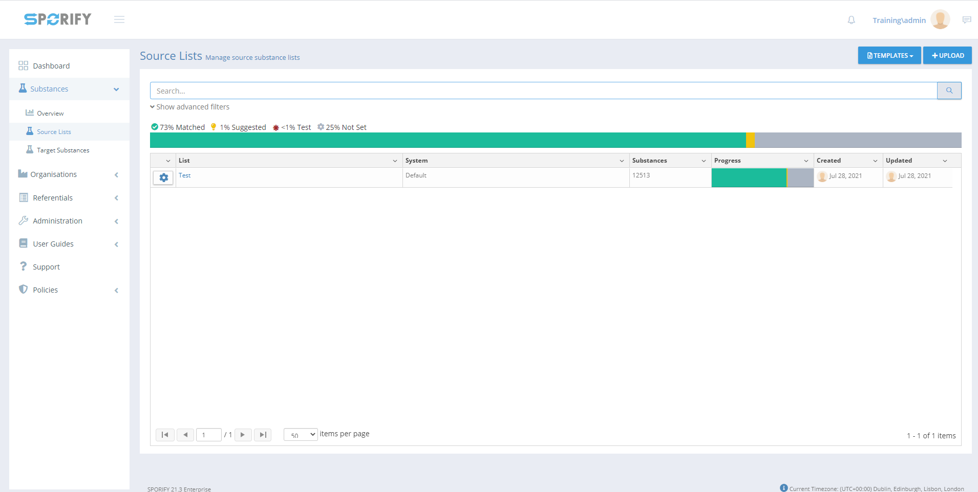Screen dimensions: 978x492
Task: Open the List column filter chevron
Action: [x=395, y=161]
